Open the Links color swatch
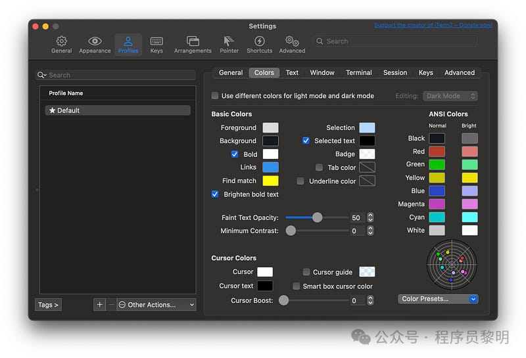The width and height of the screenshot is (526, 358). tap(270, 168)
